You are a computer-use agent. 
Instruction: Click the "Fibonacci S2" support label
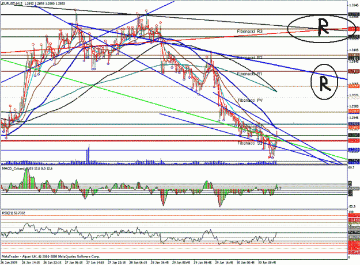click(x=250, y=143)
